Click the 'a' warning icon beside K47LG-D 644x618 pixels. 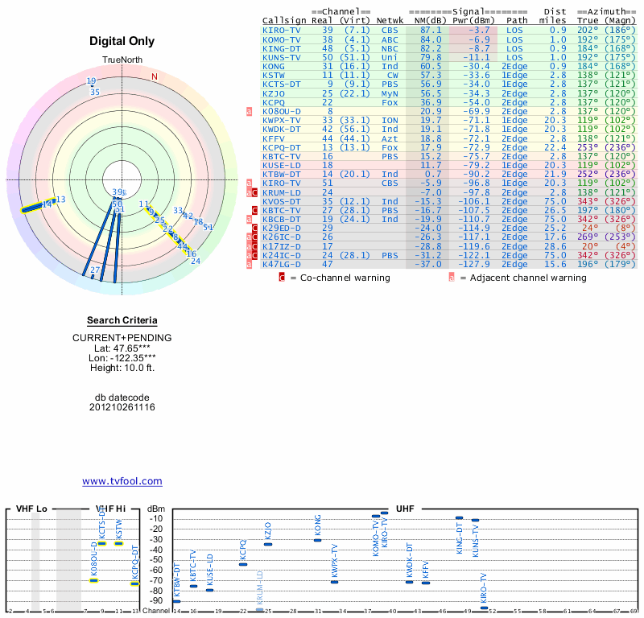(249, 265)
